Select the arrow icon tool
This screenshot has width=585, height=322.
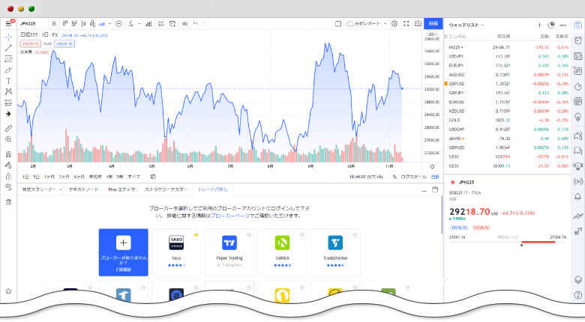8,114
